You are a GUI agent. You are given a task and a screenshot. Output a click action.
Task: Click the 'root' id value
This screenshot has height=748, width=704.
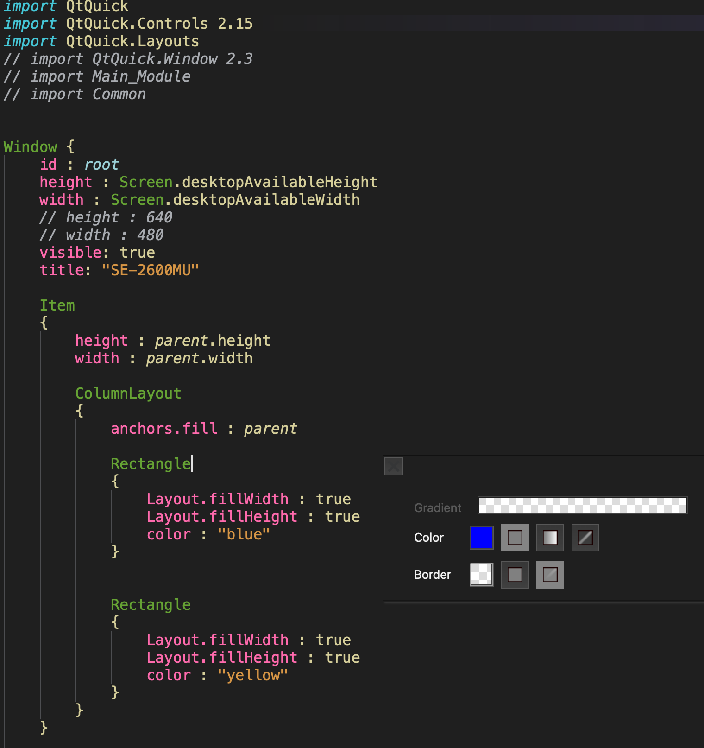[101, 165]
